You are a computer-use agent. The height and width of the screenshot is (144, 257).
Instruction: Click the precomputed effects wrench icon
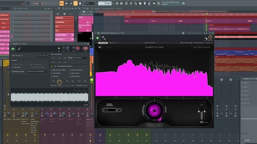pos(52,66)
